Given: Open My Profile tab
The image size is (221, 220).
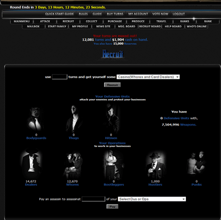Looking at the screenshot, I should (80, 27).
